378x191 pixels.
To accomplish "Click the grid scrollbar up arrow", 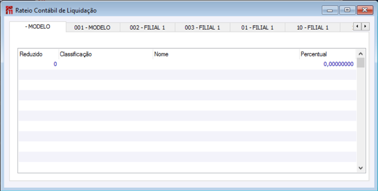I will coord(361,54).
